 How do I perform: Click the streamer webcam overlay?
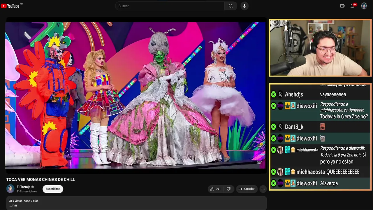tap(320, 48)
